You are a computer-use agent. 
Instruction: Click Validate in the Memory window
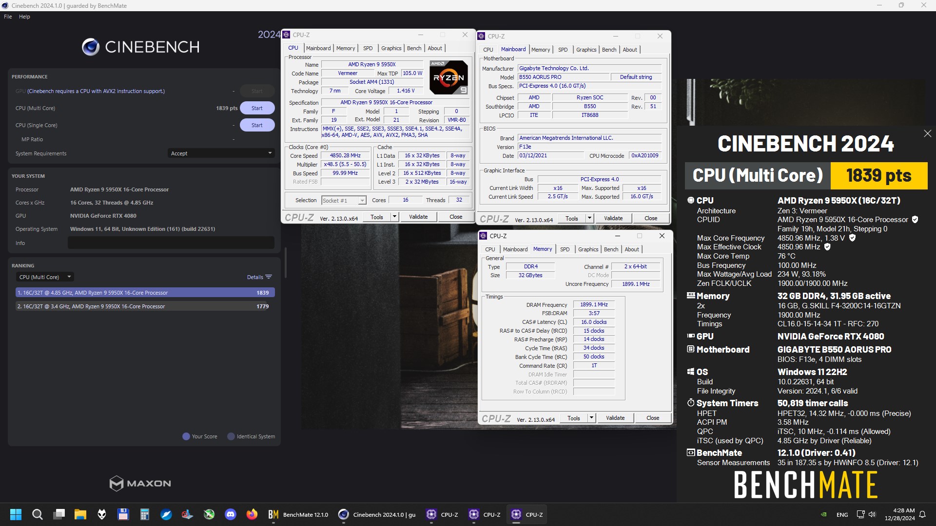[x=615, y=418]
